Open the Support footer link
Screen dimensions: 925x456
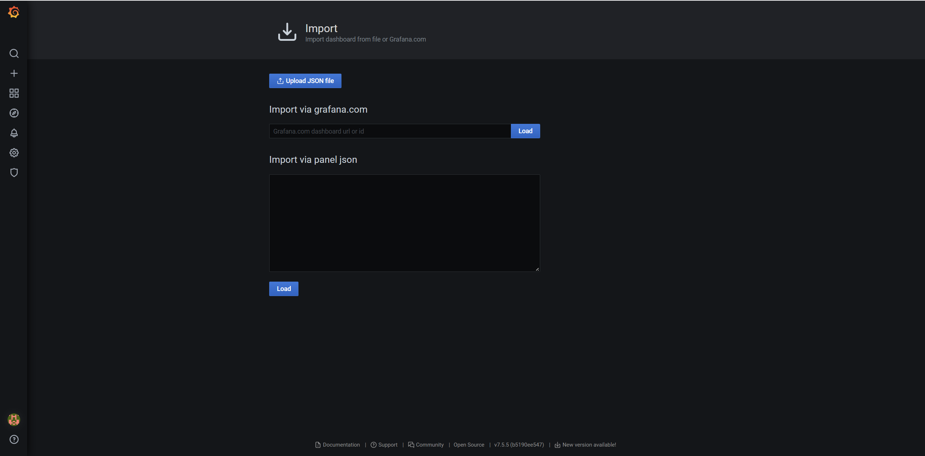click(x=384, y=445)
